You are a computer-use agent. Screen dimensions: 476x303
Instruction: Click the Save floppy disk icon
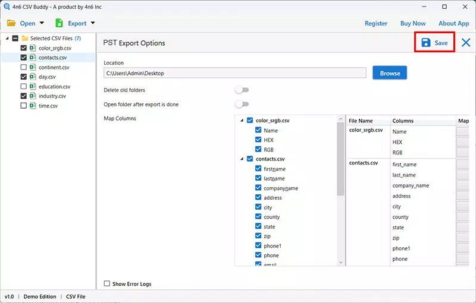[426, 43]
